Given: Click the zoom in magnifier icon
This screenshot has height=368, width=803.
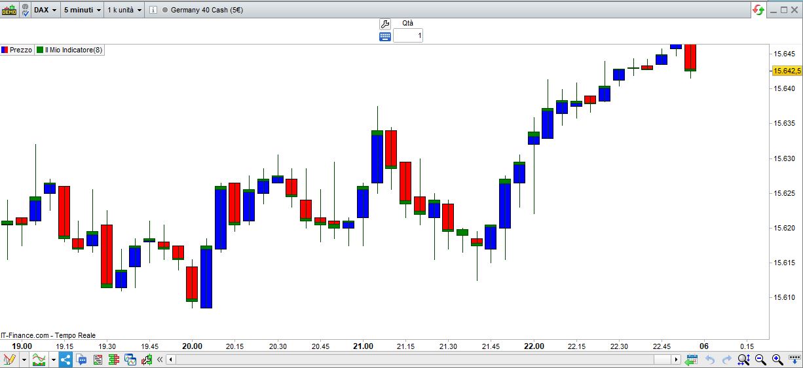Looking at the screenshot, I should 777,359.
